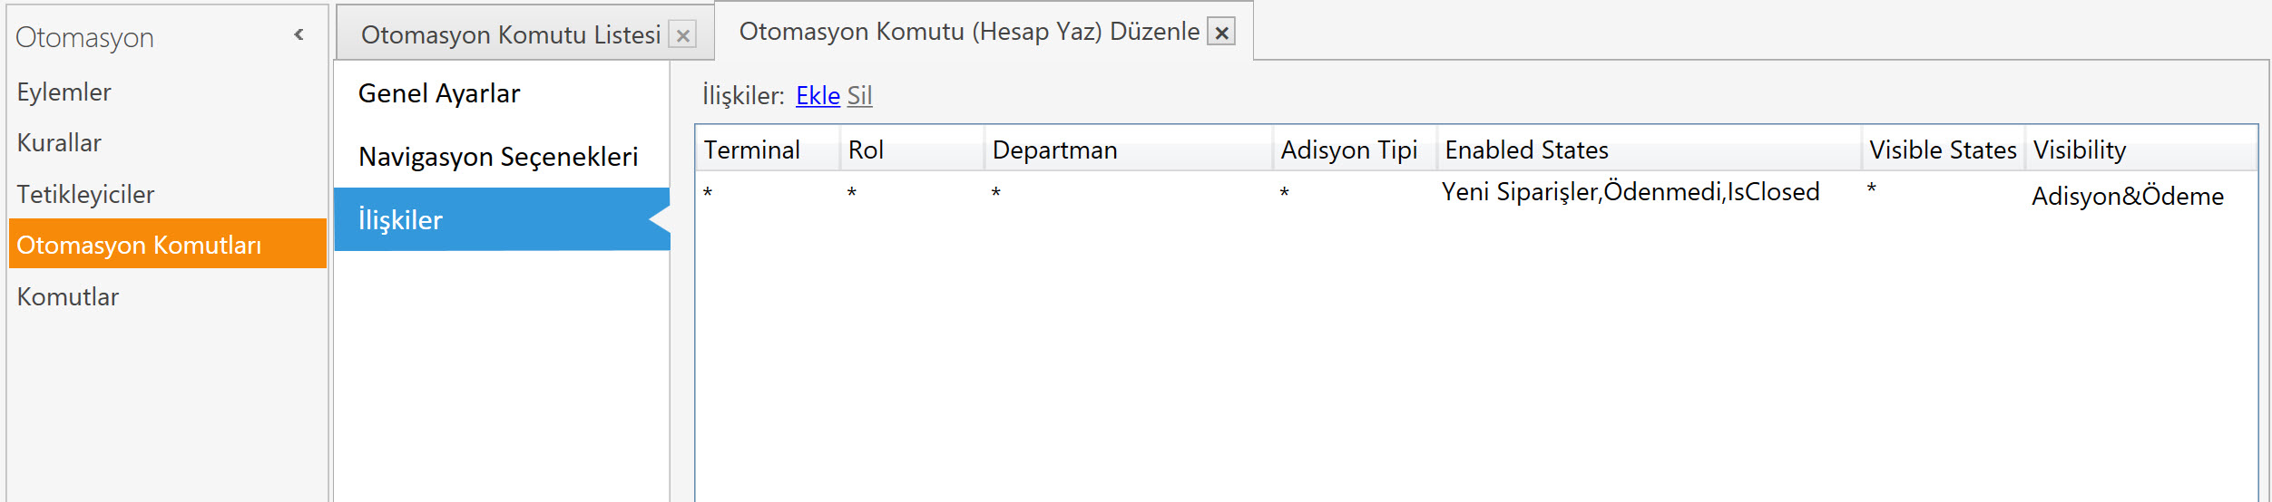This screenshot has height=502, width=2272.
Task: Close the Otomasyon Komutu Listesi tab
Action: (682, 35)
